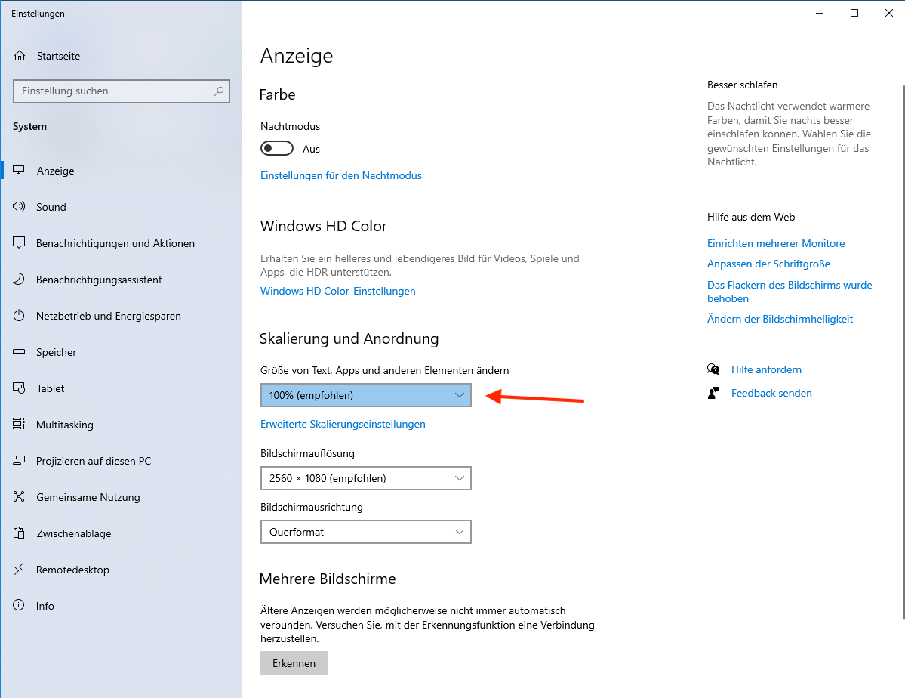The height and width of the screenshot is (698, 905).
Task: Open the Bildschirmausrichtung Querformat dropdown
Action: (x=365, y=532)
